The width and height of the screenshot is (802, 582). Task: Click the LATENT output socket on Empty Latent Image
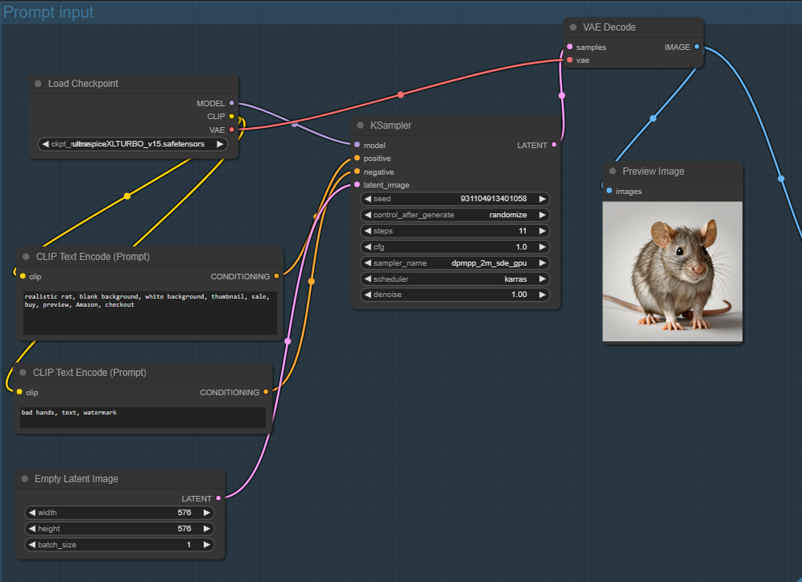point(218,498)
